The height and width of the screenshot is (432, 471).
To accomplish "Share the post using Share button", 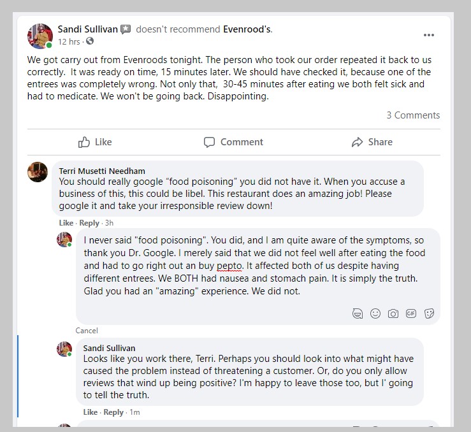I will [x=372, y=142].
